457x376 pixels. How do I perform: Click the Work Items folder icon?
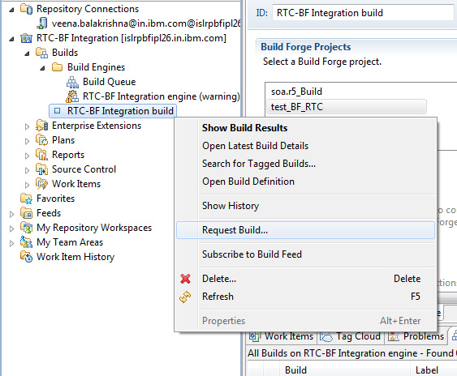[41, 184]
